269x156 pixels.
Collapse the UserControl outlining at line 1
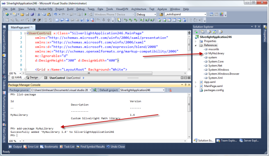pyautogui.click(x=25, y=33)
